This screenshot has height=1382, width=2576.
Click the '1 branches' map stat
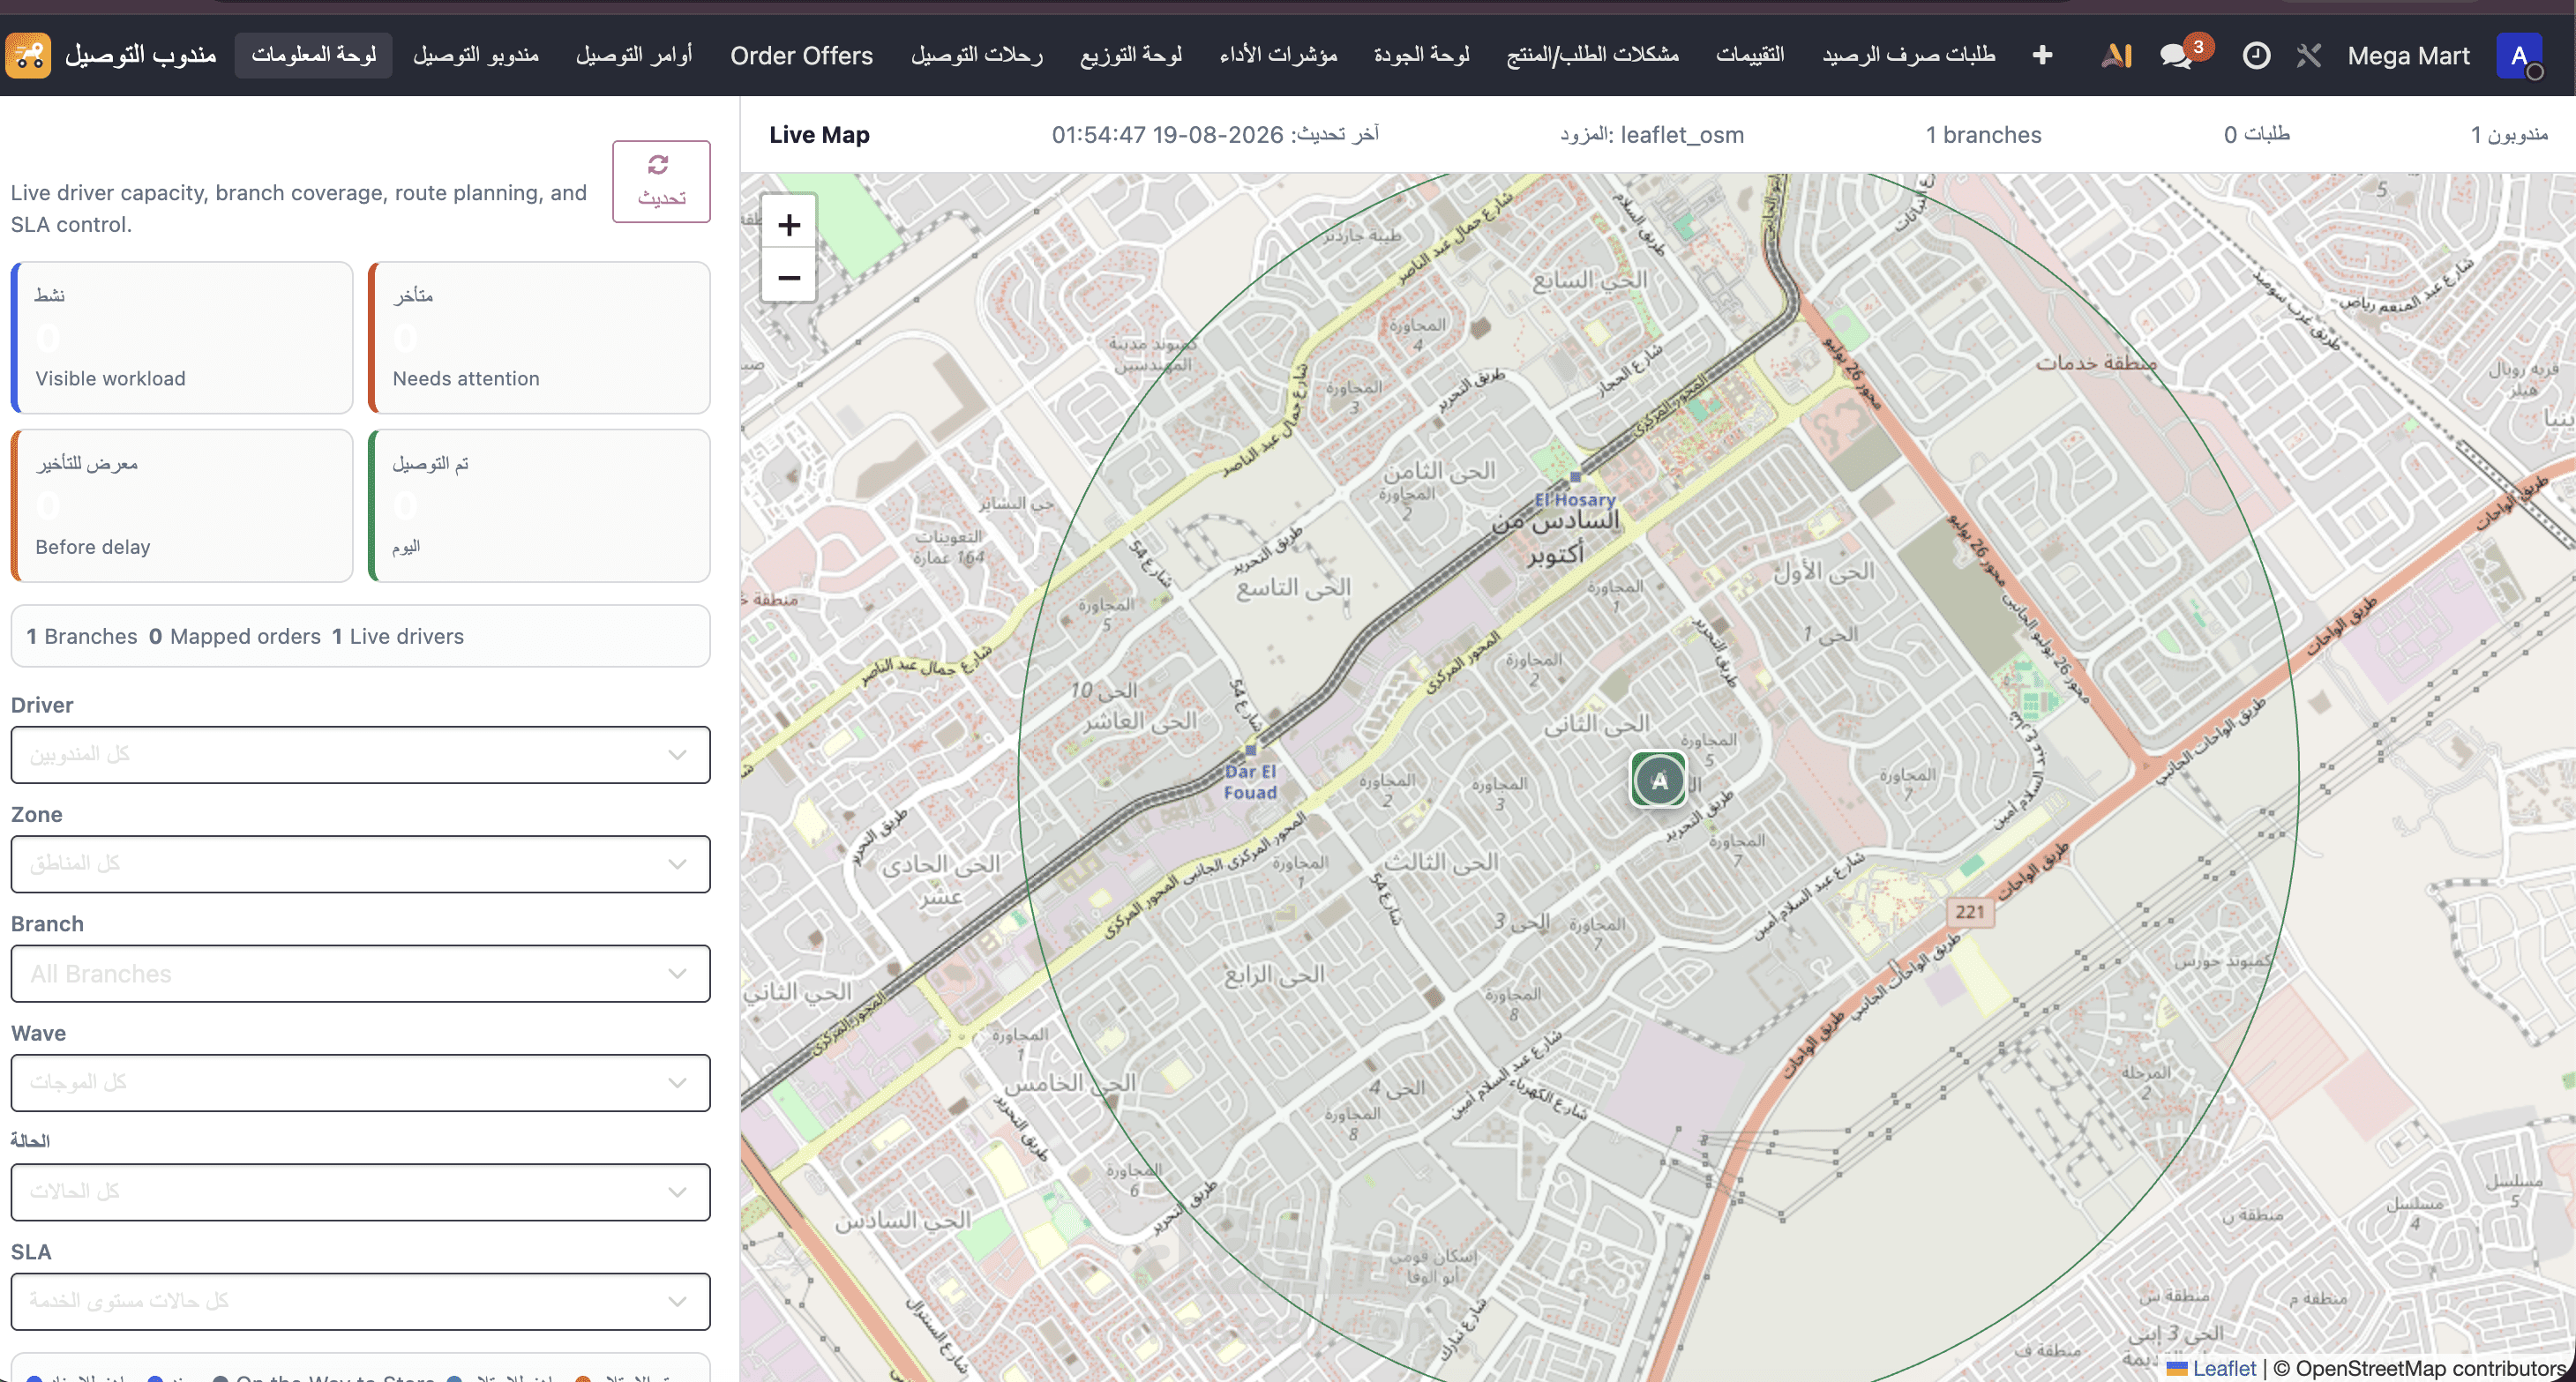click(x=1984, y=135)
